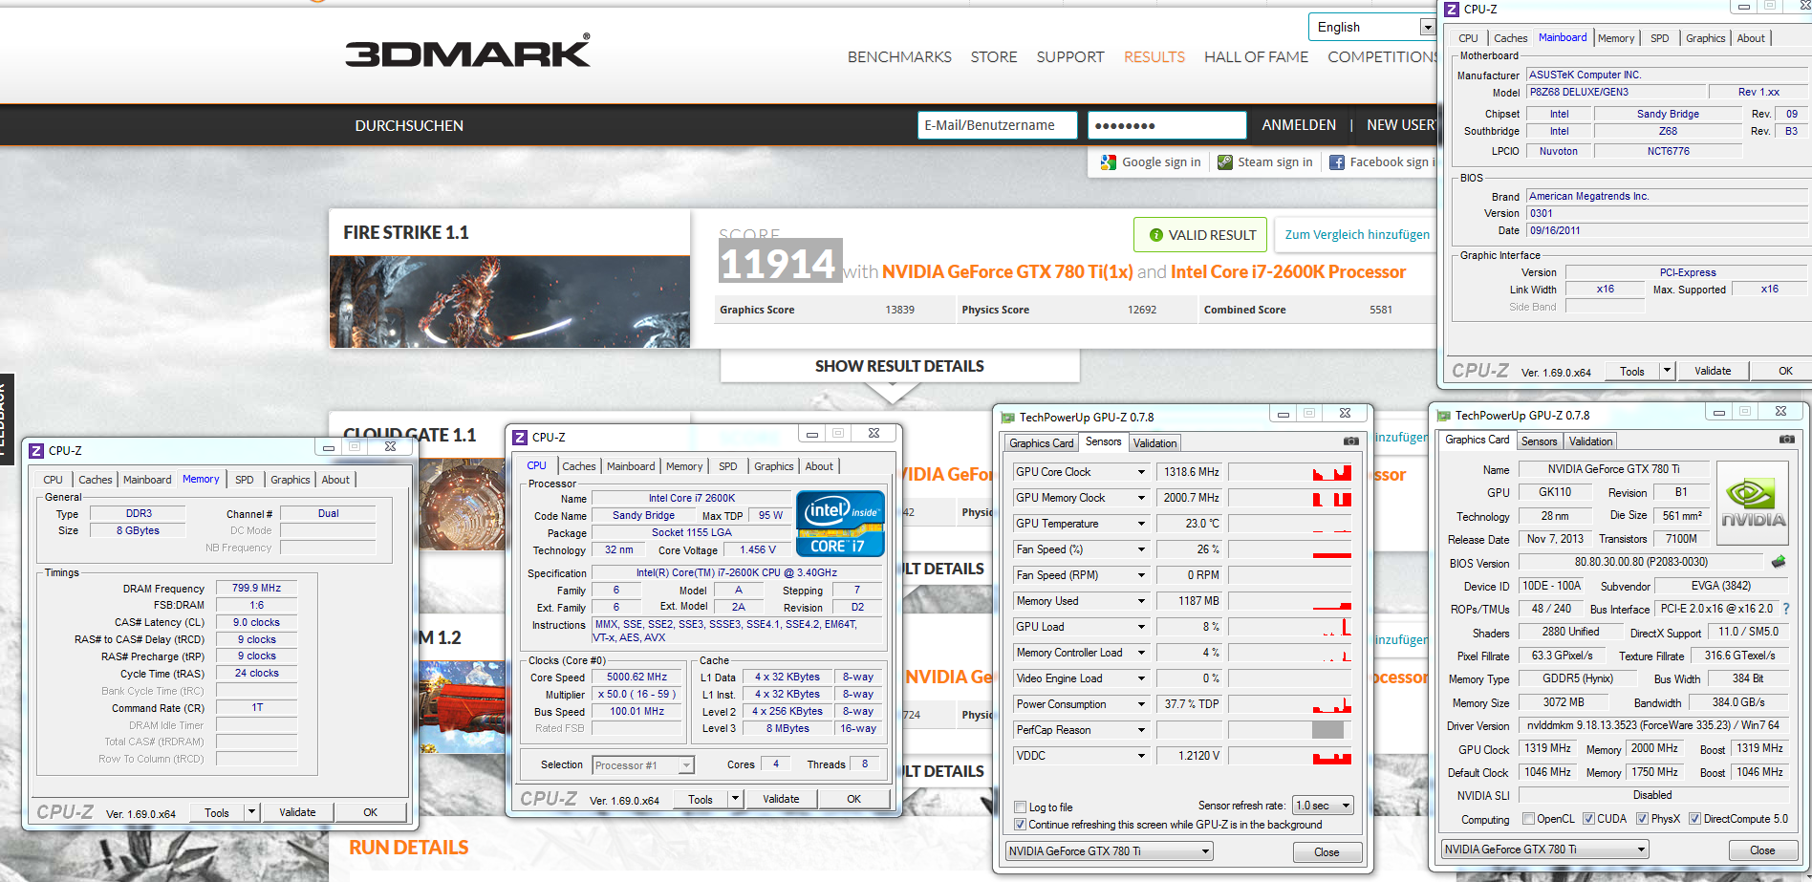Screen dimensions: 1812x882
Task: Click Validate in the CPU-Z CPU window
Action: click(781, 799)
